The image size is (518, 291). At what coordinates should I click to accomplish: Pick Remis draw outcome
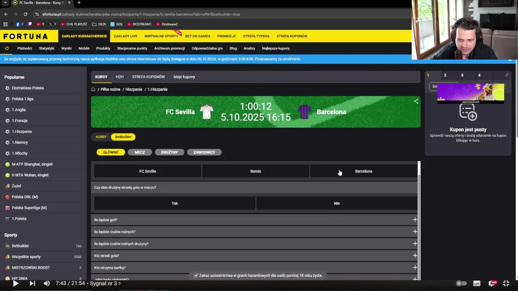256,171
